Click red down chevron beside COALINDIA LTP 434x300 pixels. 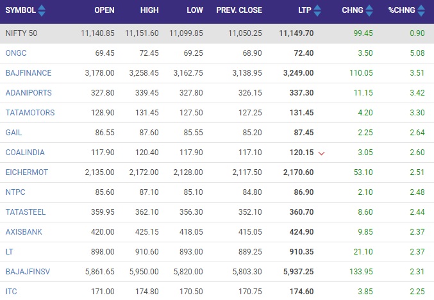pyautogui.click(x=321, y=153)
